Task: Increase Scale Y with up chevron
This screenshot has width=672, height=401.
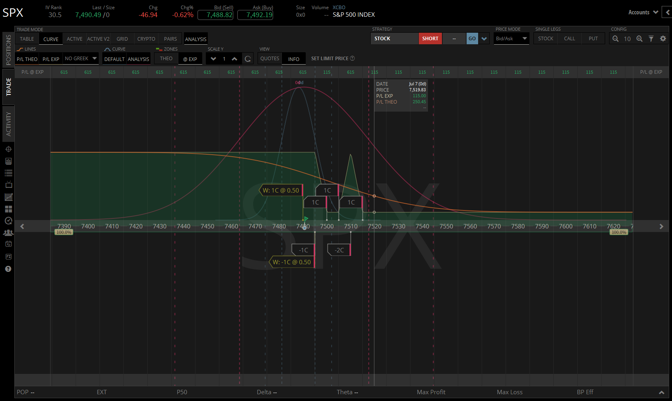Action: click(234, 59)
